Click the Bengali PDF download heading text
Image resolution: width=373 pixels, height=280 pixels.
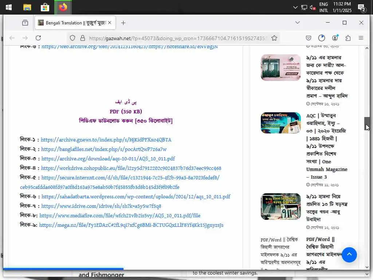pos(126,121)
